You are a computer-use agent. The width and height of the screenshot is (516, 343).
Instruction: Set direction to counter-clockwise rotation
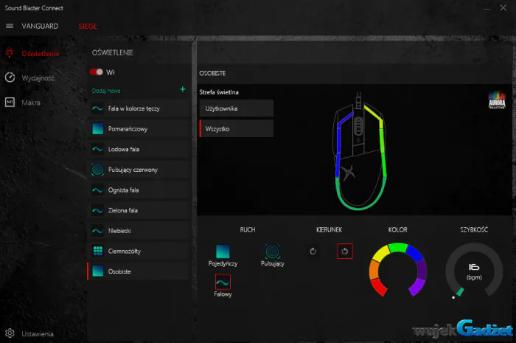point(345,251)
